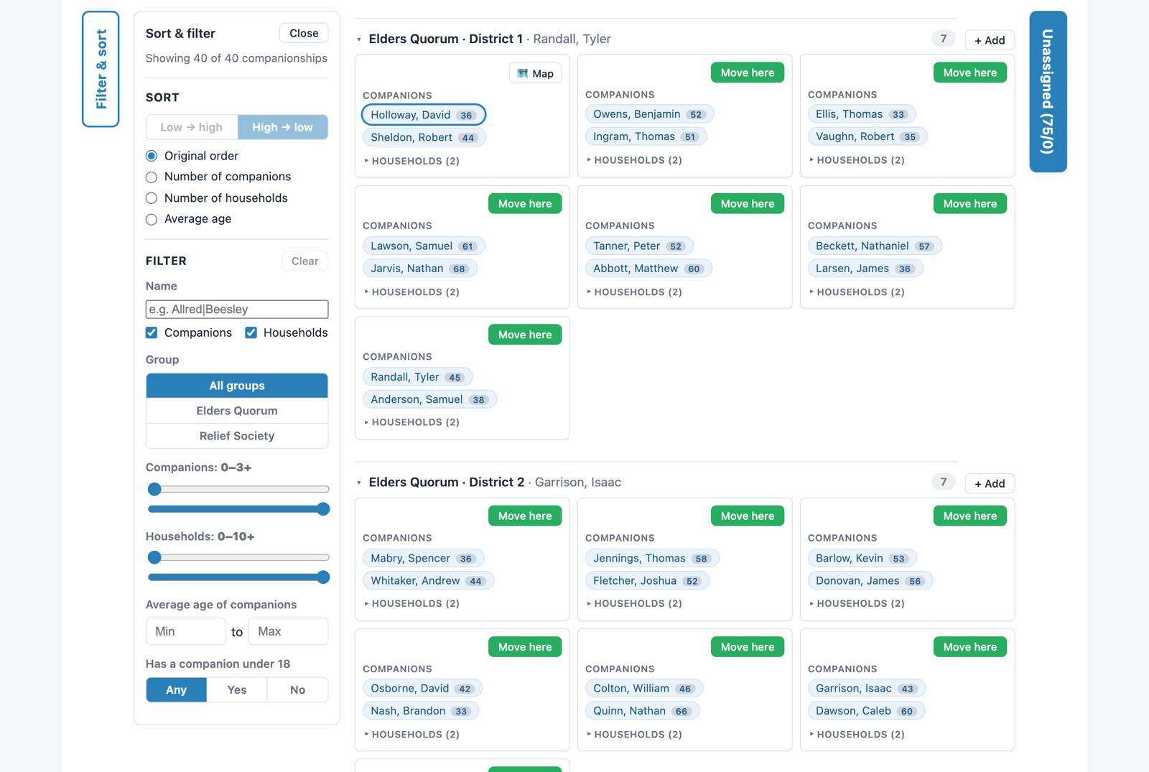The height and width of the screenshot is (772, 1149).
Task: Select Original order sort option
Action: point(152,156)
